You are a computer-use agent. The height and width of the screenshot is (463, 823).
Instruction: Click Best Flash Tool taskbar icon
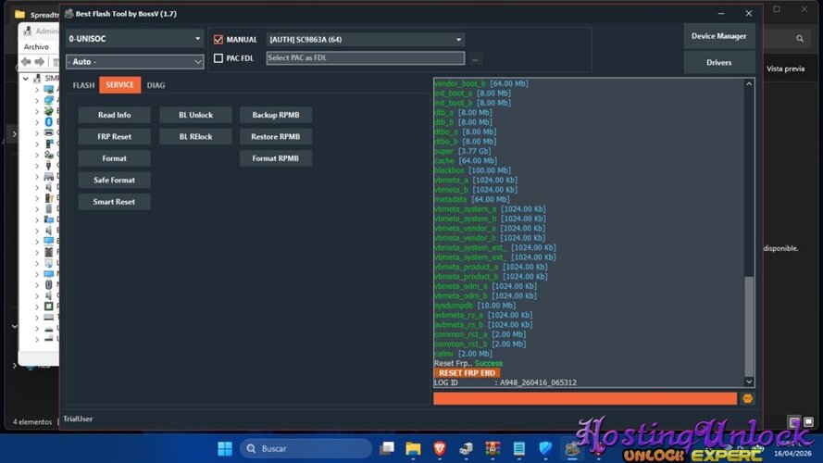571,449
